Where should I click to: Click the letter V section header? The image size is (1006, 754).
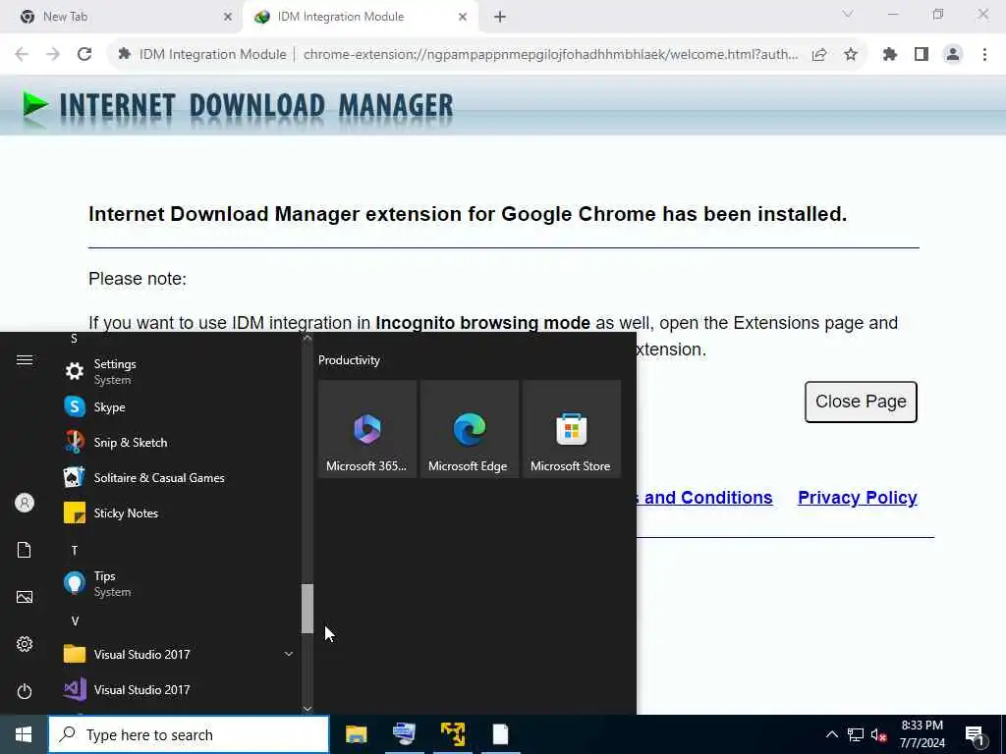[75, 620]
